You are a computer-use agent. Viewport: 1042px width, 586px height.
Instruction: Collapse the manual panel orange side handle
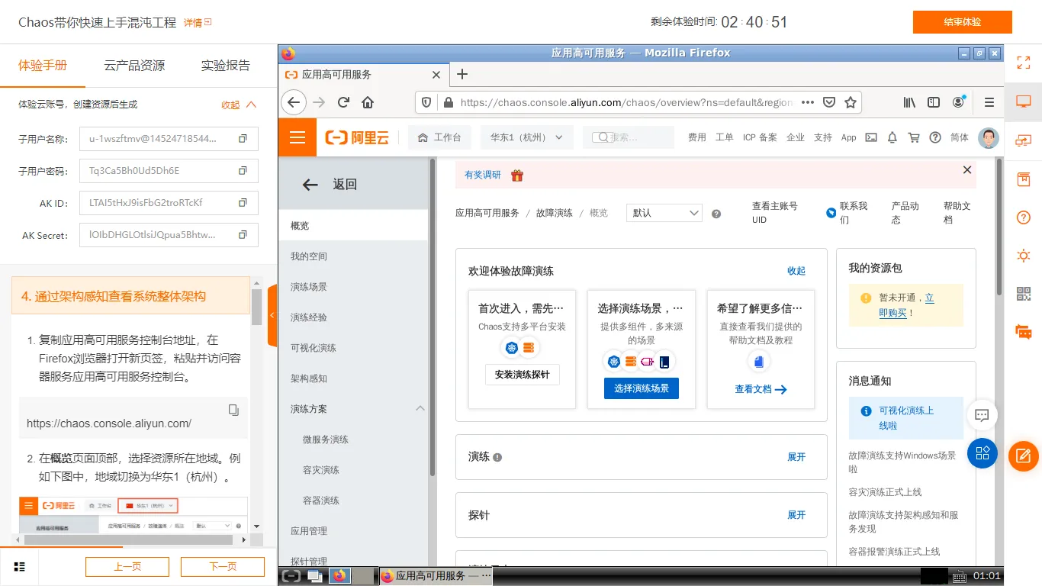coord(272,315)
